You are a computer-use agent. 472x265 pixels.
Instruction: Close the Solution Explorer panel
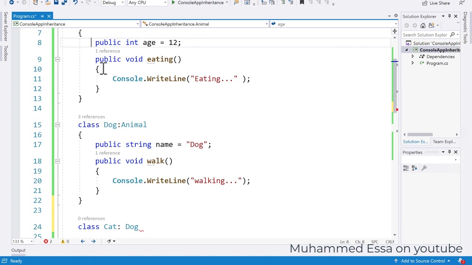coord(456,16)
